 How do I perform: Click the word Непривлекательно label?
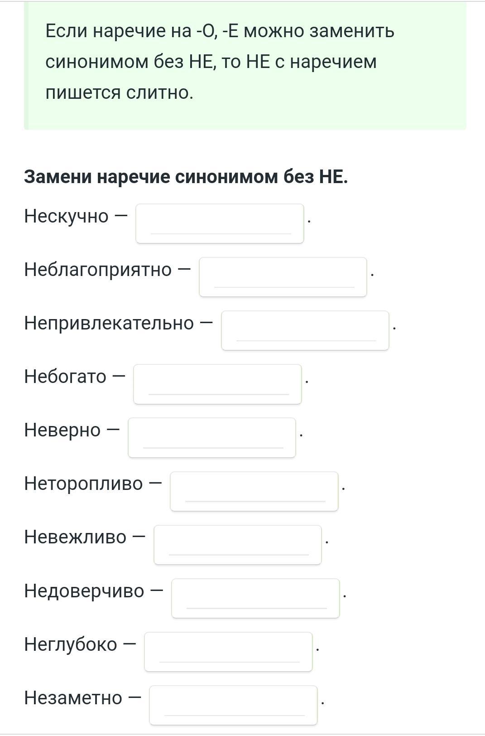point(109,323)
